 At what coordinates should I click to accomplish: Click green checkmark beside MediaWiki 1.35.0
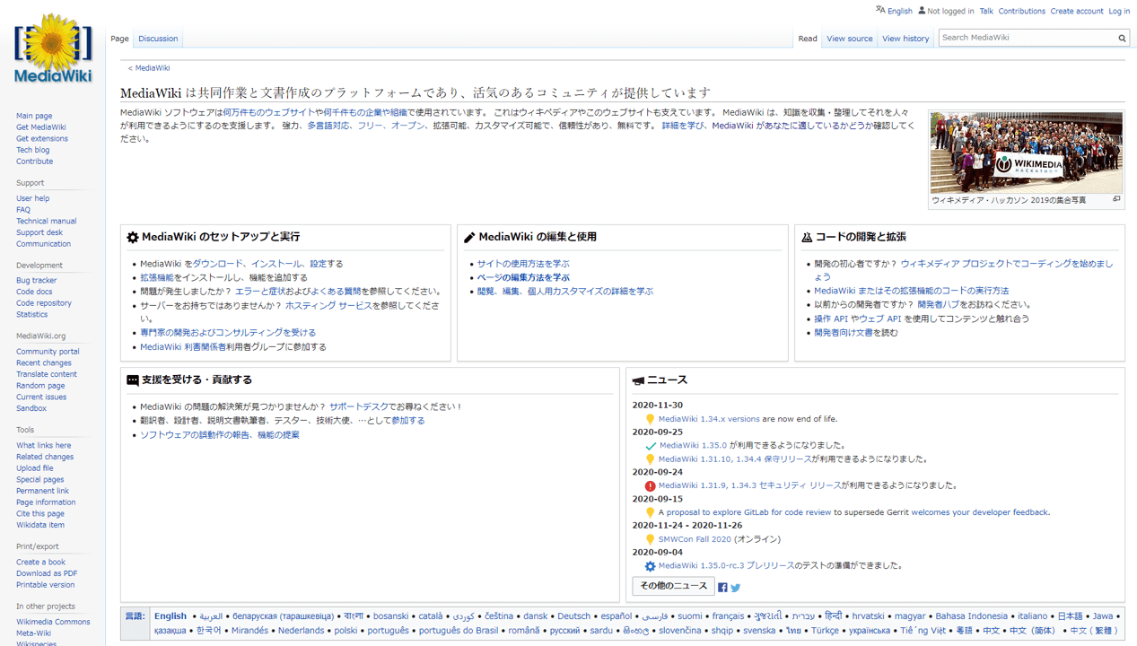(651, 446)
